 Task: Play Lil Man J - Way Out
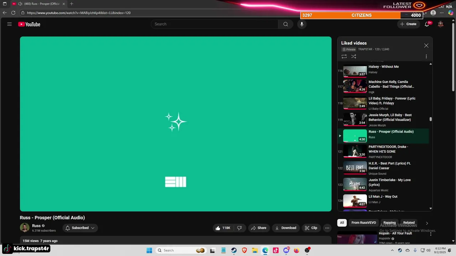[383, 201]
